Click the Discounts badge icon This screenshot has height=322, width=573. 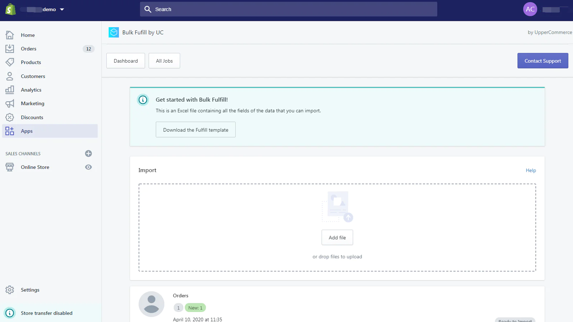10,117
